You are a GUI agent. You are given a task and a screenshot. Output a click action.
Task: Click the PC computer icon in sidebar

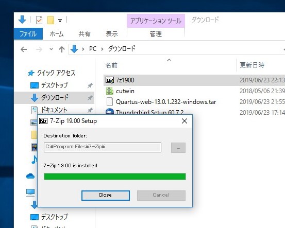30,192
